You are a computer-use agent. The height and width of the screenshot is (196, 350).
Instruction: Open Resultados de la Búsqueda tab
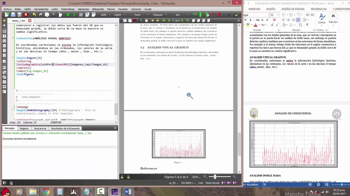coord(65,128)
